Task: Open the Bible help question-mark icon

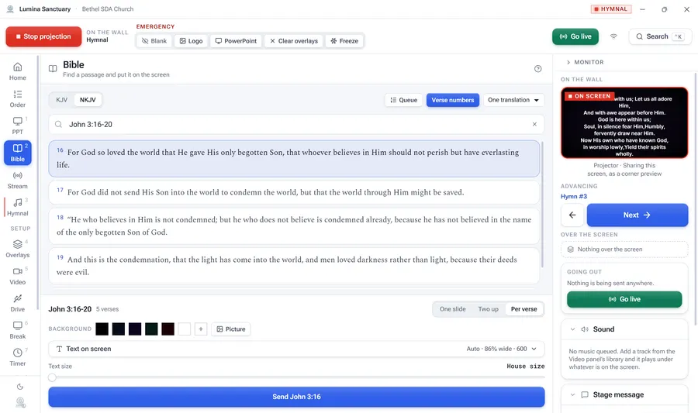Action: click(537, 68)
